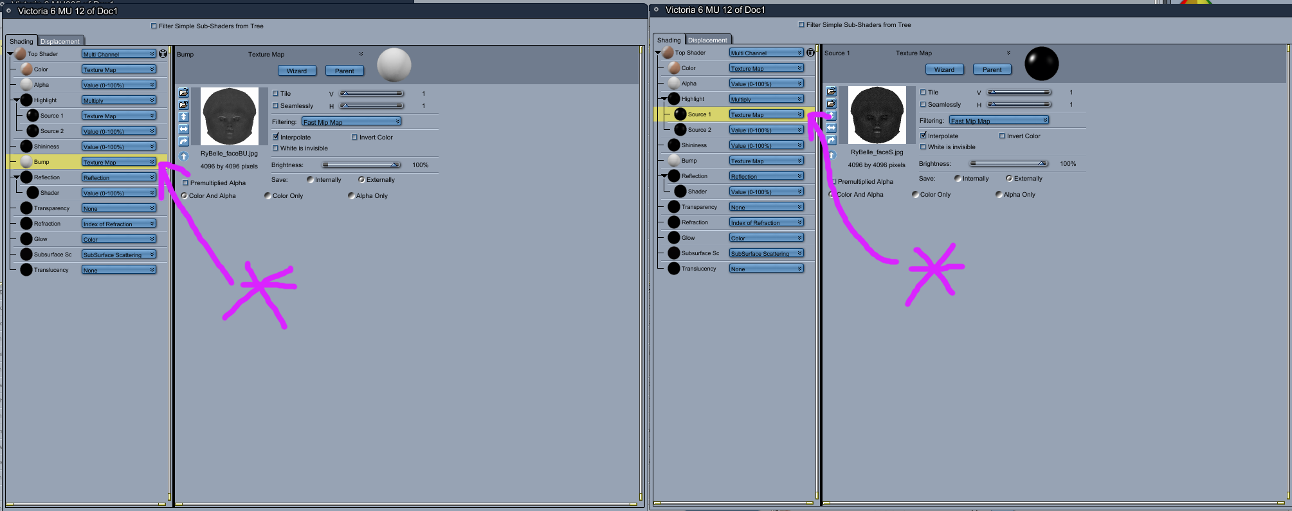This screenshot has height=511, width=1292.
Task: Click the Translucency sphere in the right window
Action: (674, 269)
